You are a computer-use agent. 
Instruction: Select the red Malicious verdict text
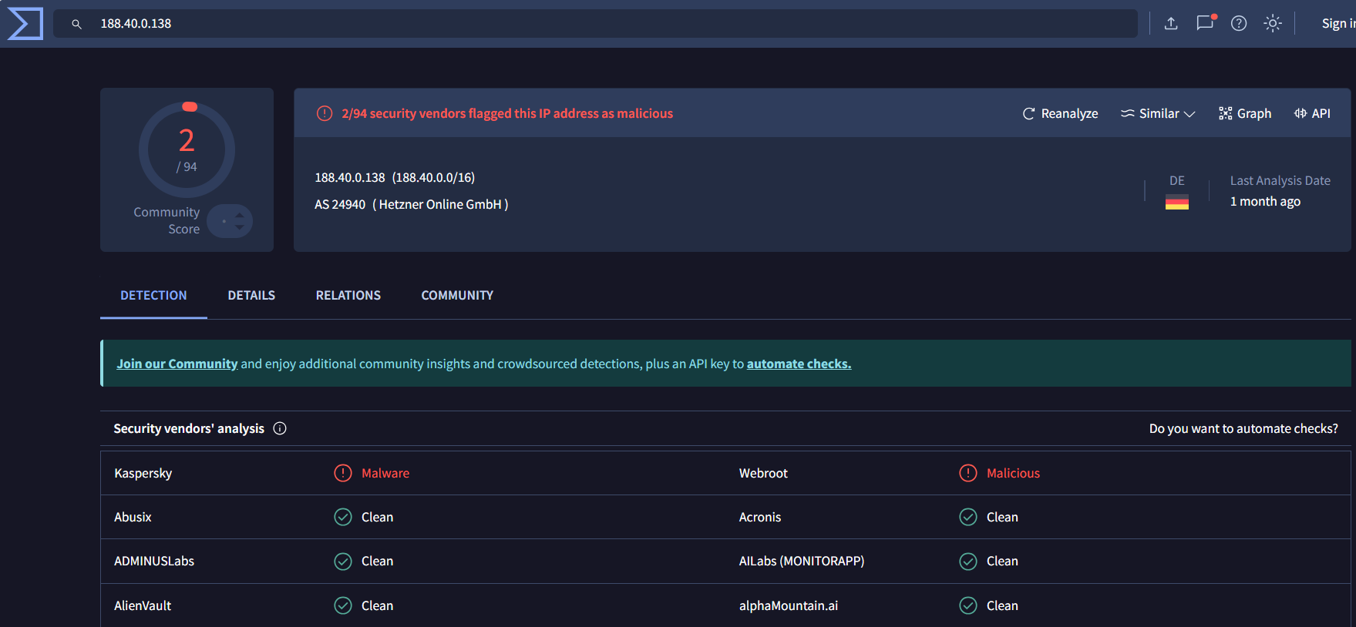1013,473
